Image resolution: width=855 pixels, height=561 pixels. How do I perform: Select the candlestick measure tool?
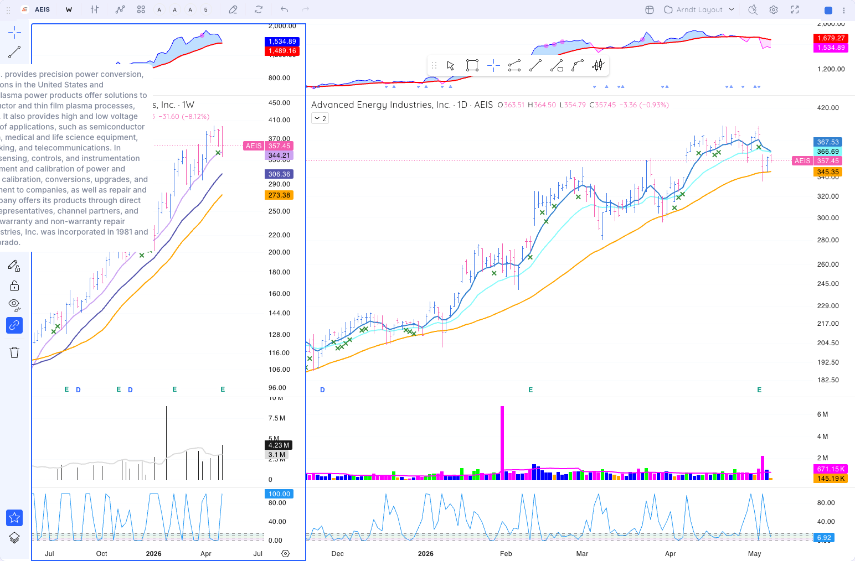[598, 66]
